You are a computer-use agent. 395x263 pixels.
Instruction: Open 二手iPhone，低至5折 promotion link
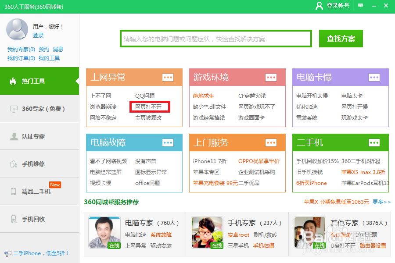[x=41, y=253]
